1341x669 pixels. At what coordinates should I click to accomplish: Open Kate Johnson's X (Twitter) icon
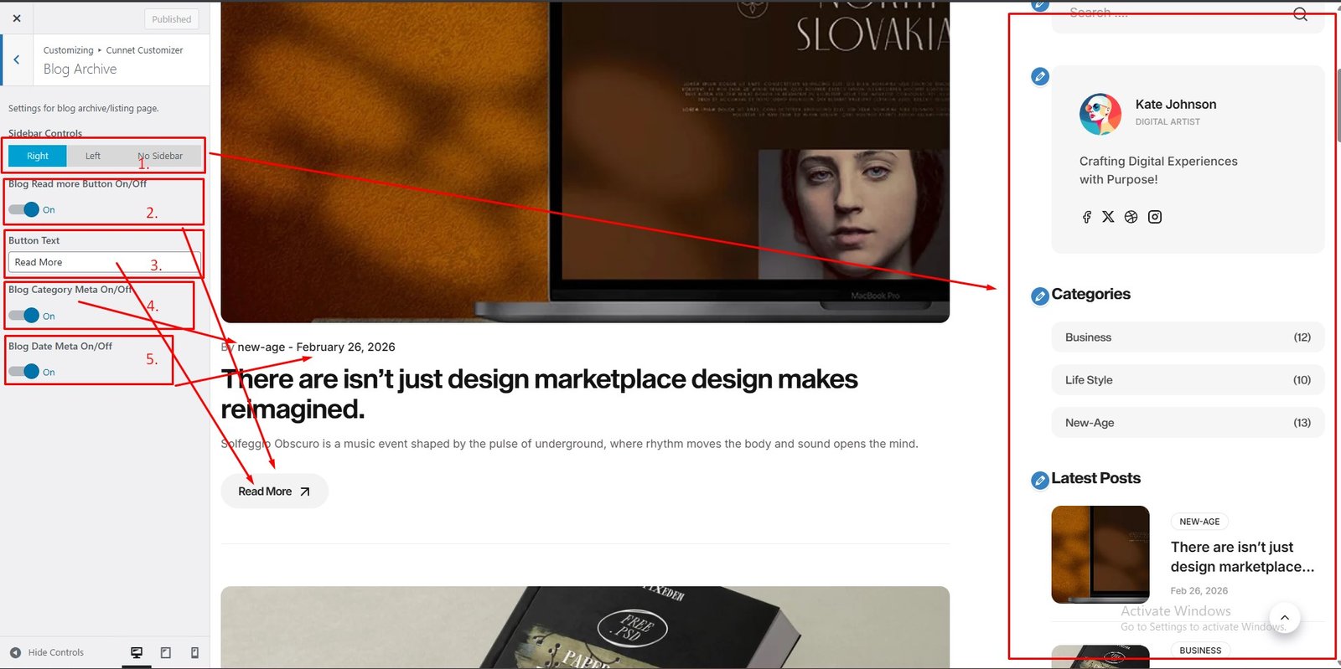pos(1108,217)
